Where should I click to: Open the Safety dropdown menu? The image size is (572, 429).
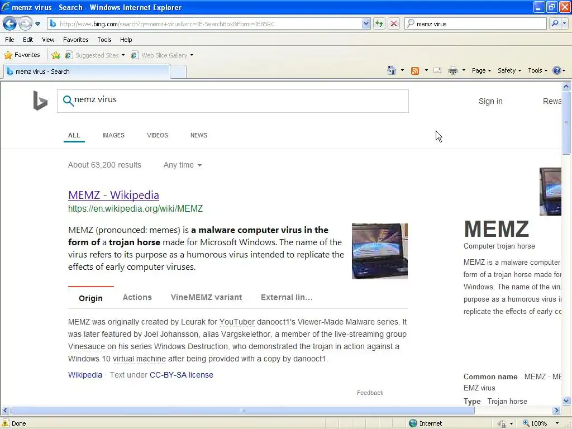click(509, 70)
